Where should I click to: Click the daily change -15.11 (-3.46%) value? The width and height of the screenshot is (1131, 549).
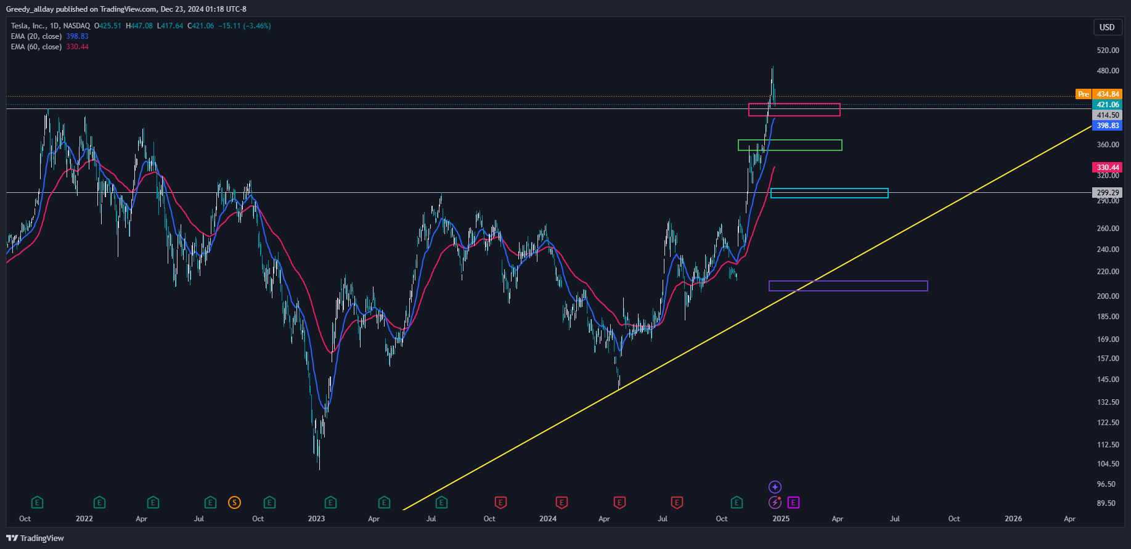[x=245, y=26]
